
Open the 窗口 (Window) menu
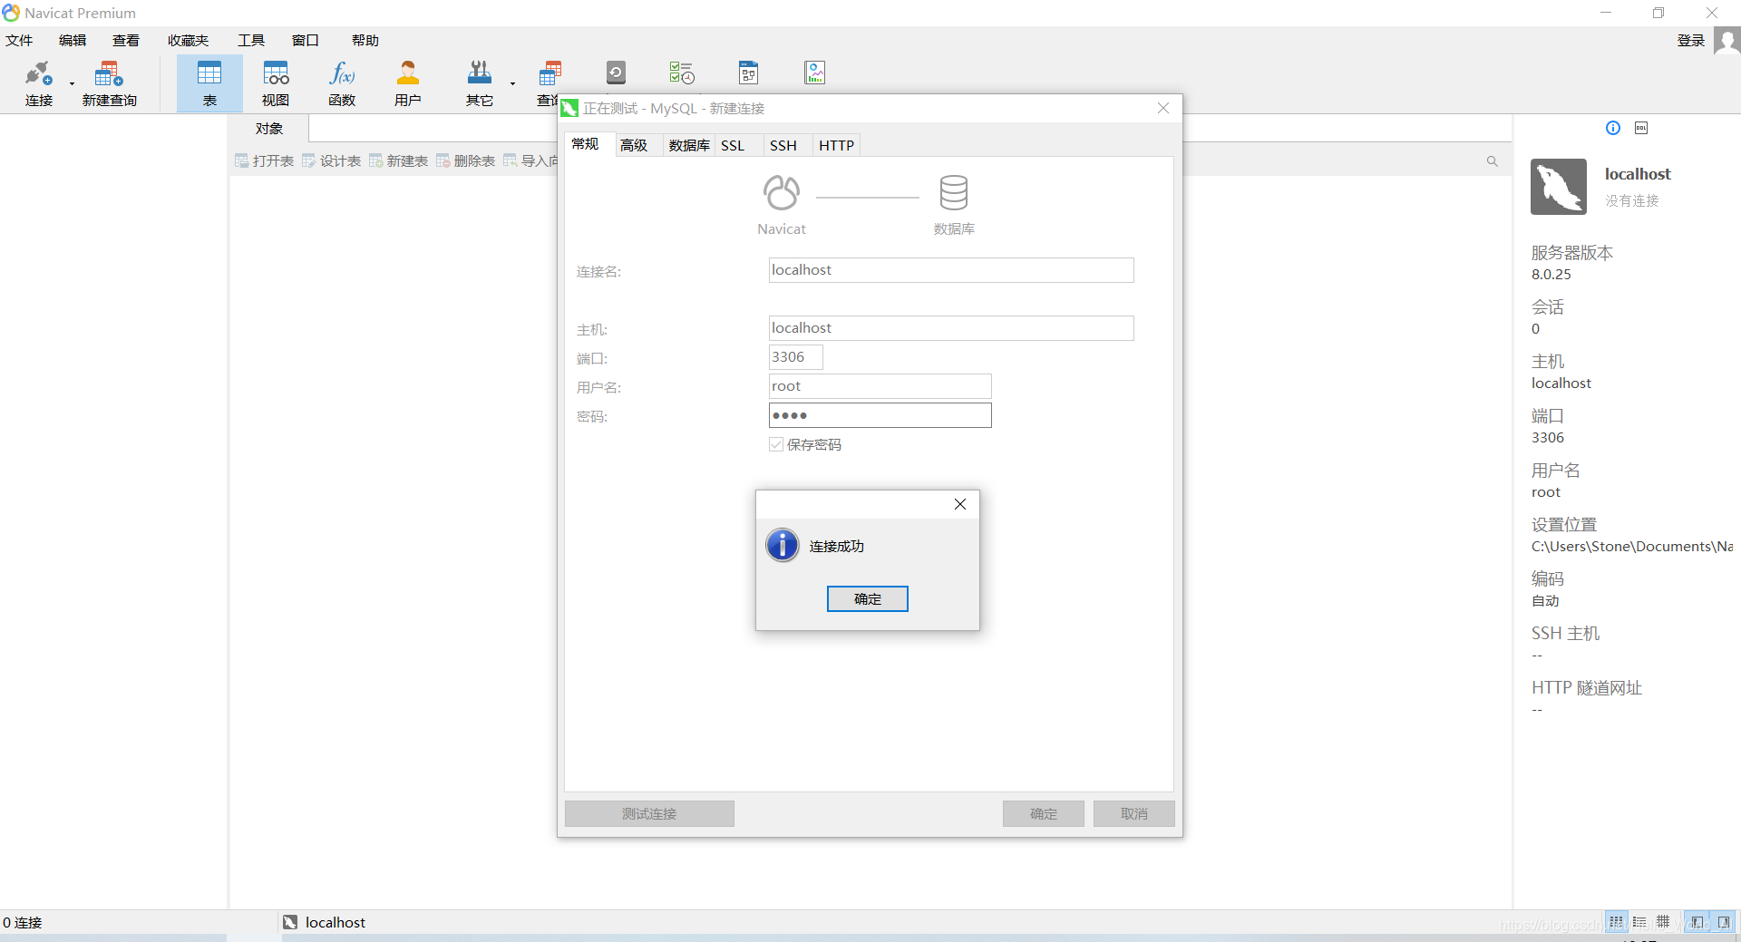pos(306,40)
